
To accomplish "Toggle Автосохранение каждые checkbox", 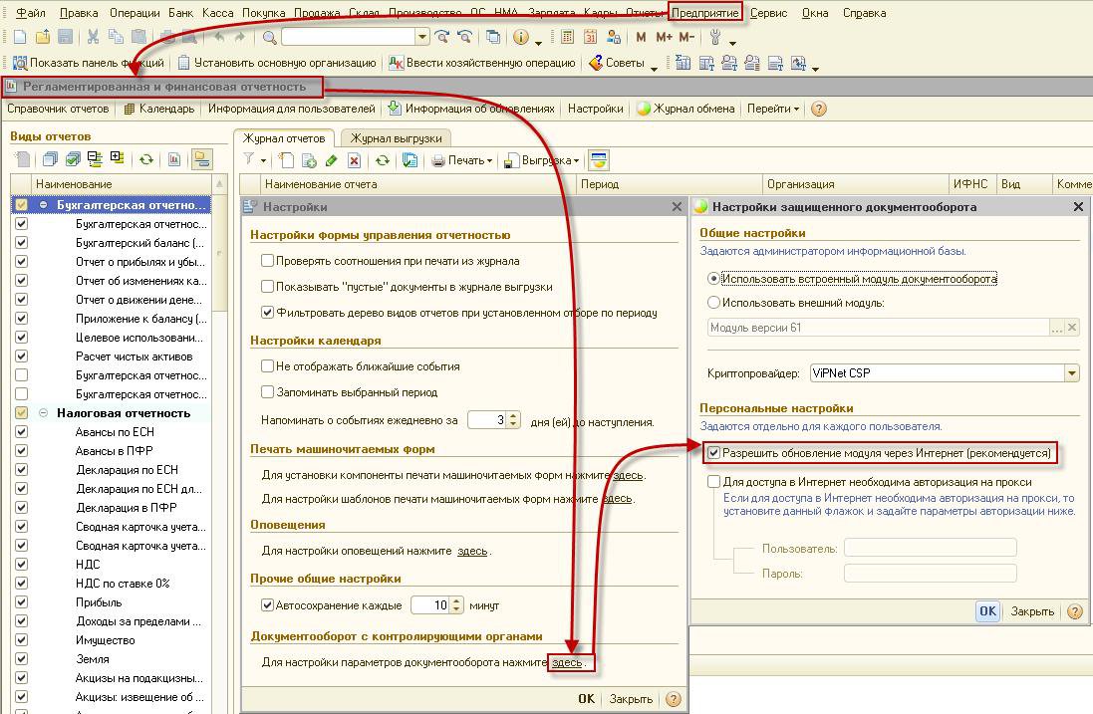I will pyautogui.click(x=267, y=604).
